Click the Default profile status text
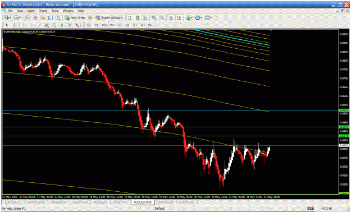 click(159, 209)
